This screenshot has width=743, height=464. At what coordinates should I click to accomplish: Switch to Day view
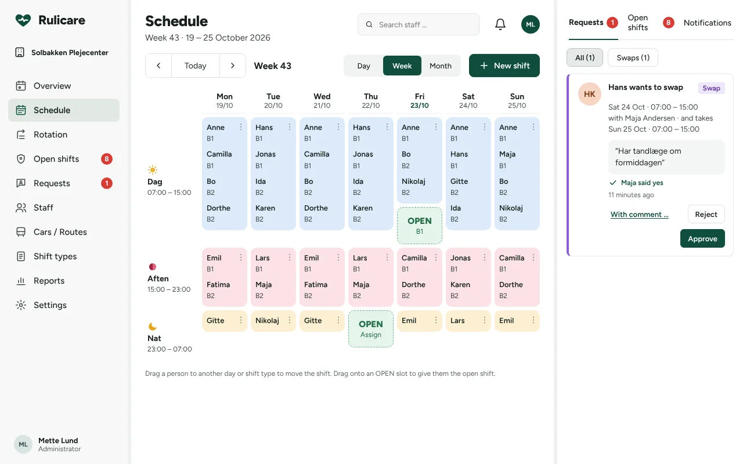tap(364, 66)
